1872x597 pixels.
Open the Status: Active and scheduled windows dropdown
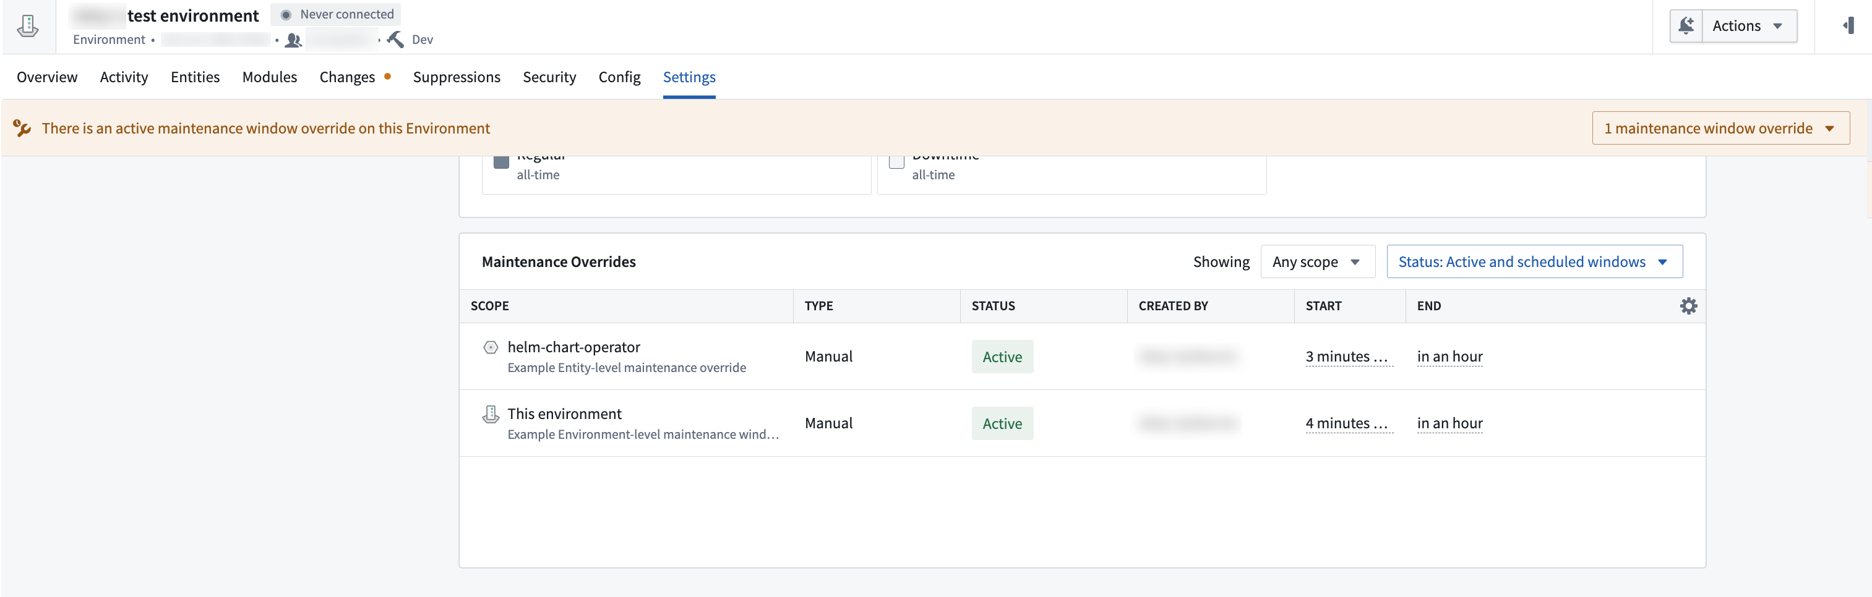[x=1534, y=261]
